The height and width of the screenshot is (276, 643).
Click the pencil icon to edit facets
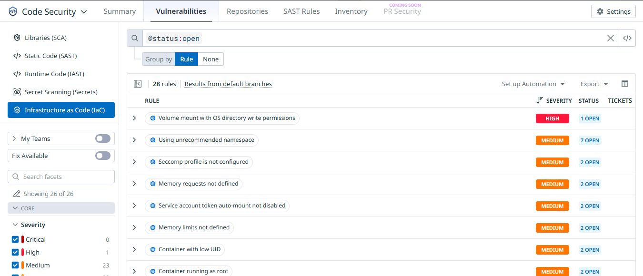(16, 194)
